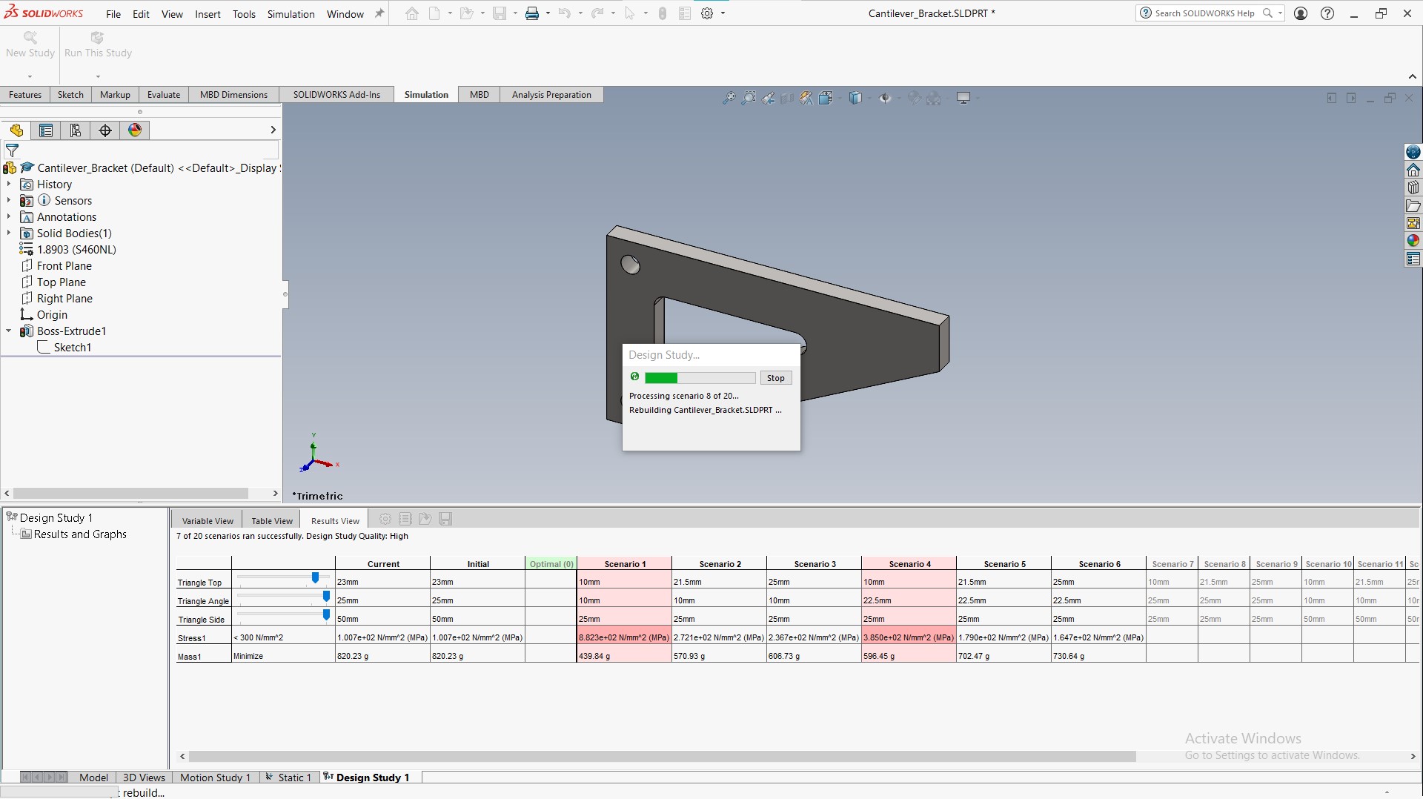
Task: Open the Run This Study dropdown arrow
Action: coord(98,76)
